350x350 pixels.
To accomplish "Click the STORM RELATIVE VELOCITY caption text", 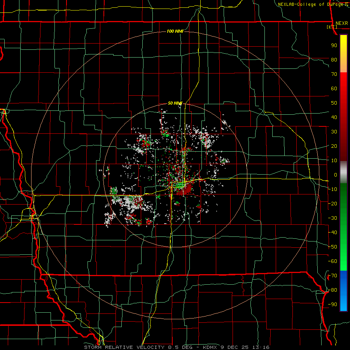I will tap(124, 347).
